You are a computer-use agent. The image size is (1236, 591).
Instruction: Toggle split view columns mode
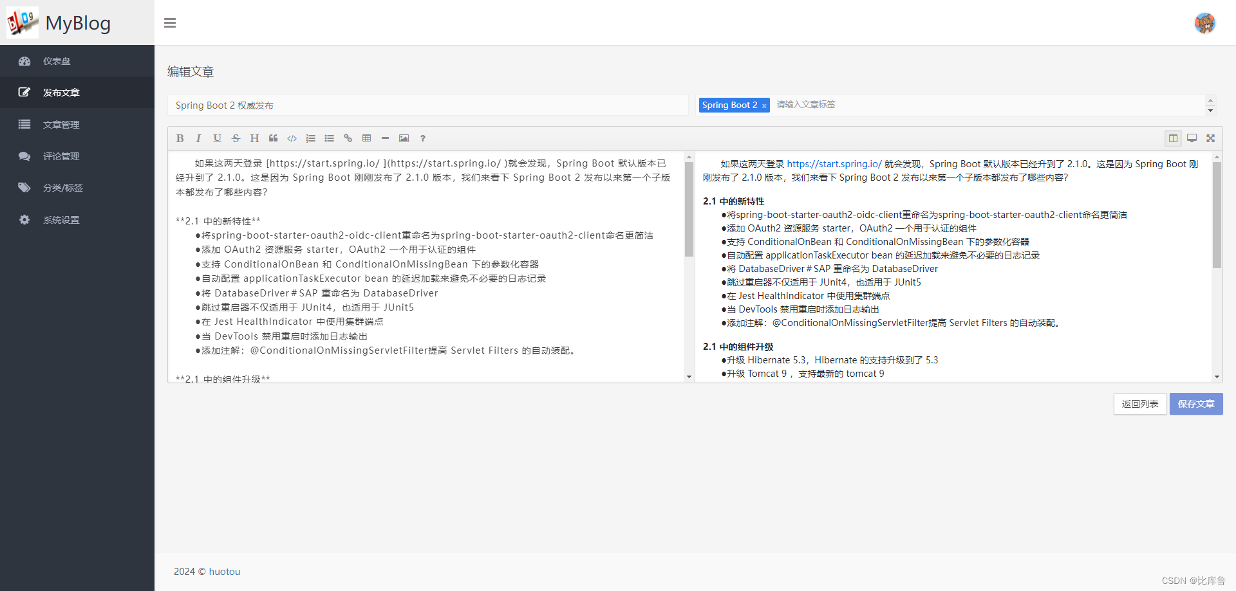(1173, 138)
